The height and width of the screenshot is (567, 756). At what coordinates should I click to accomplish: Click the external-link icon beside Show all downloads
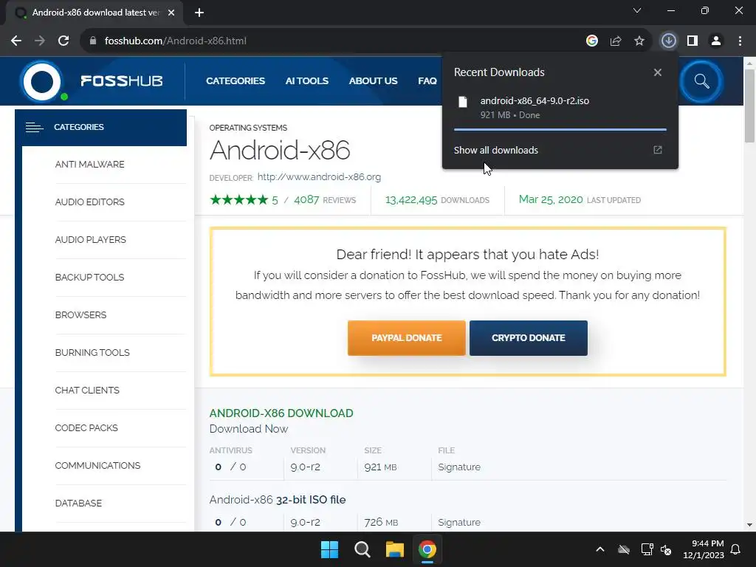coord(658,150)
